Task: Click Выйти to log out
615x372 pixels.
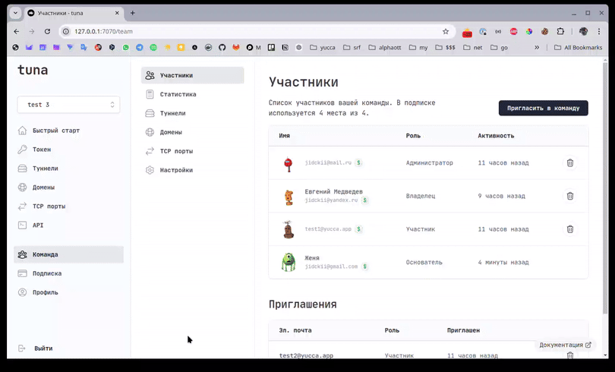Action: (x=43, y=348)
